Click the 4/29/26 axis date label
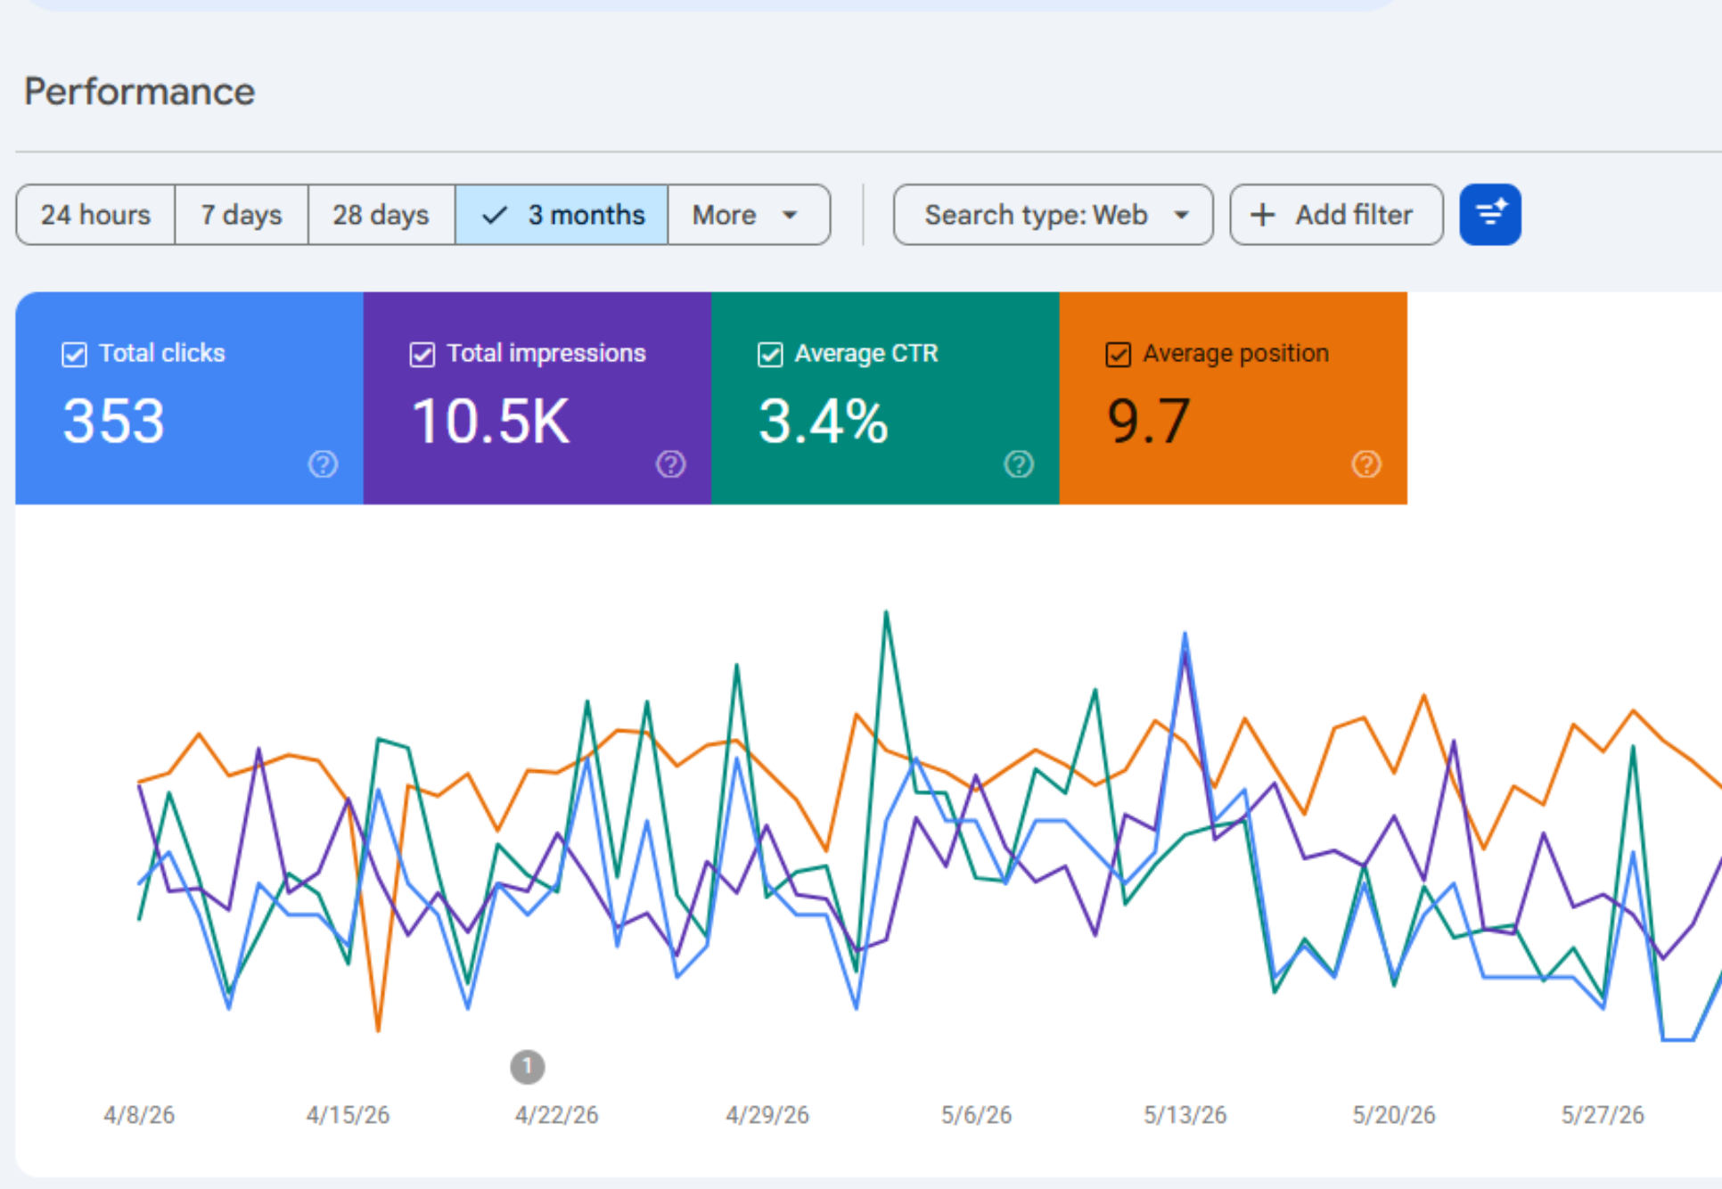 point(767,1115)
